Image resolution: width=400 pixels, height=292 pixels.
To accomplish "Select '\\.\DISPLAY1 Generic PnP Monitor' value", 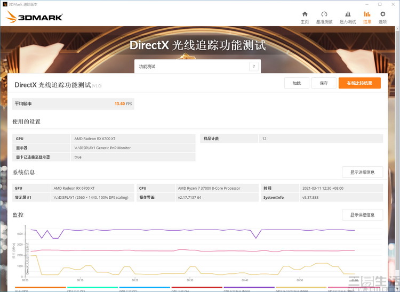I will 102,148.
